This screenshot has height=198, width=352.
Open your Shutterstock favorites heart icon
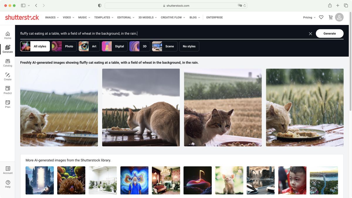pos(321,17)
